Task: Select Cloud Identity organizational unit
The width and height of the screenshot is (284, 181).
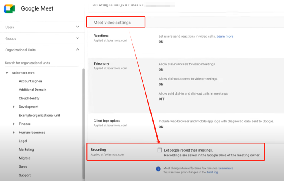Action: pyautogui.click(x=29, y=98)
